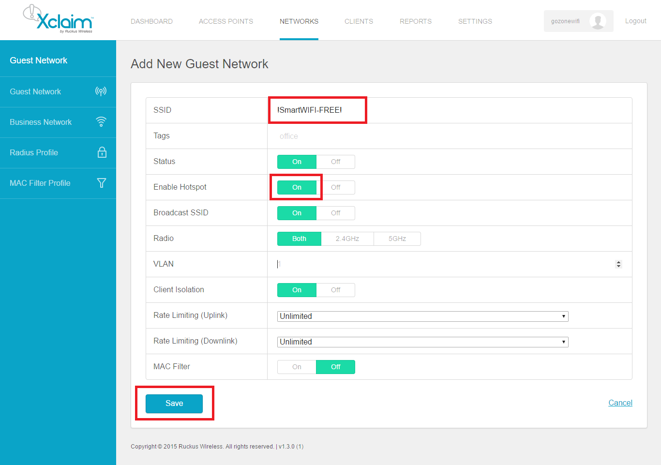
Task: Click the Cancel link
Action: coord(620,403)
